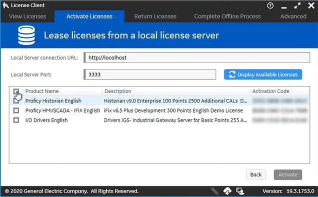The width and height of the screenshot is (318, 197).
Task: Minimize the License Client window
Action: point(284,7)
